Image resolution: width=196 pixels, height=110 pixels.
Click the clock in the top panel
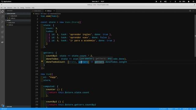click(x=98, y=2)
